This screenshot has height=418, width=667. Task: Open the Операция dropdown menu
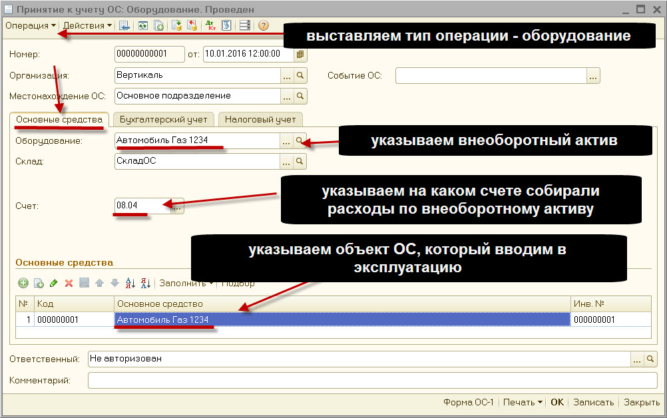coord(31,26)
